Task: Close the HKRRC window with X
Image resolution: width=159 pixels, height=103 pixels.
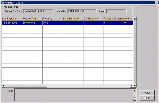Action: [157, 2]
